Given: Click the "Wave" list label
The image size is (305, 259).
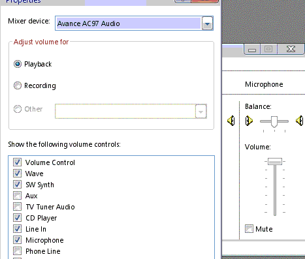Looking at the screenshot, I should click(35, 174).
